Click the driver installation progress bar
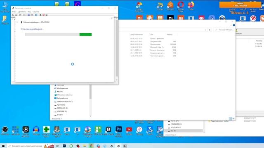264x148 pixels. click(x=58, y=35)
